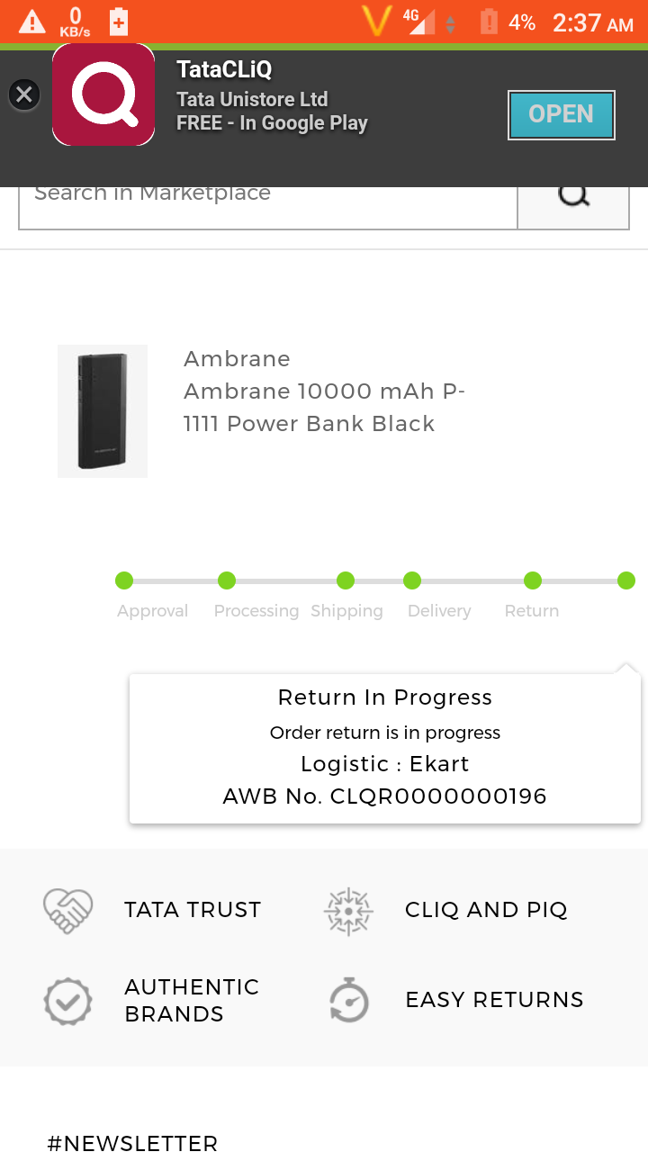This screenshot has width=648, height=1152.
Task: Tap the Tata Trust handshake icon
Action: pos(68,910)
